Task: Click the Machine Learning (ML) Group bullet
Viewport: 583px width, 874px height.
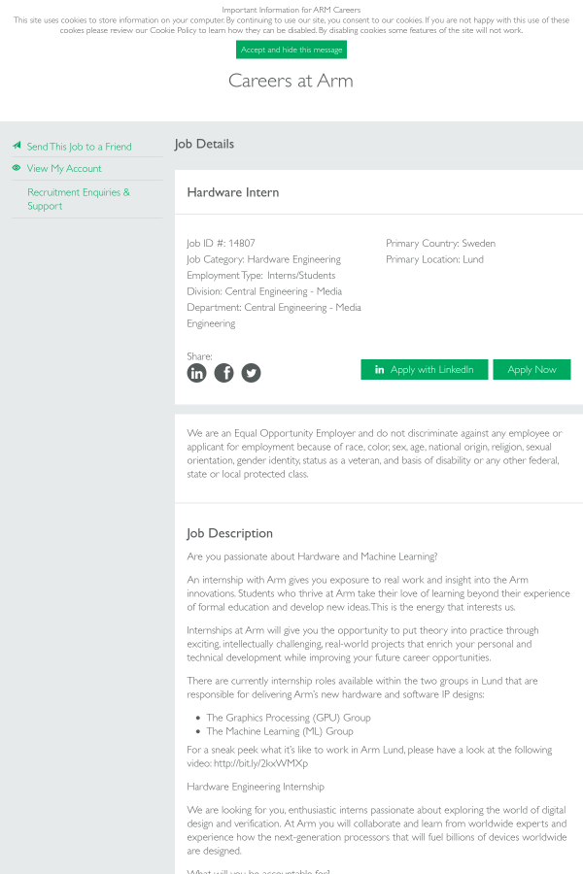Action: (x=280, y=731)
